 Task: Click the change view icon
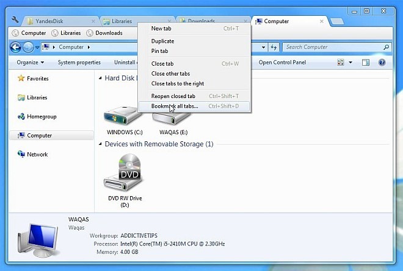point(341,62)
